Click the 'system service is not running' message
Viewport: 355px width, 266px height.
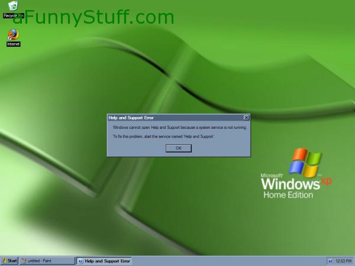click(x=179, y=128)
